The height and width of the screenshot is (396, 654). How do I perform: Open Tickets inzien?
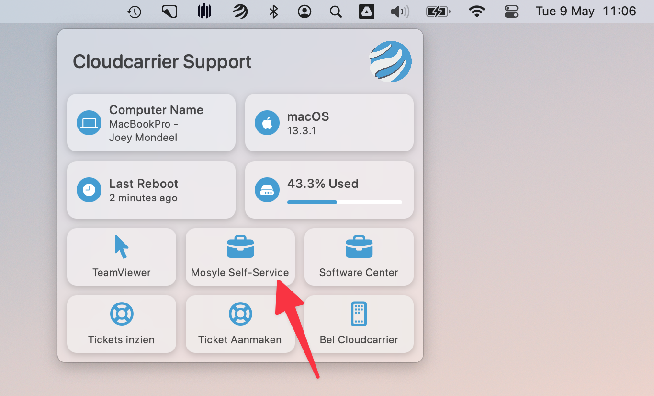[122, 324]
